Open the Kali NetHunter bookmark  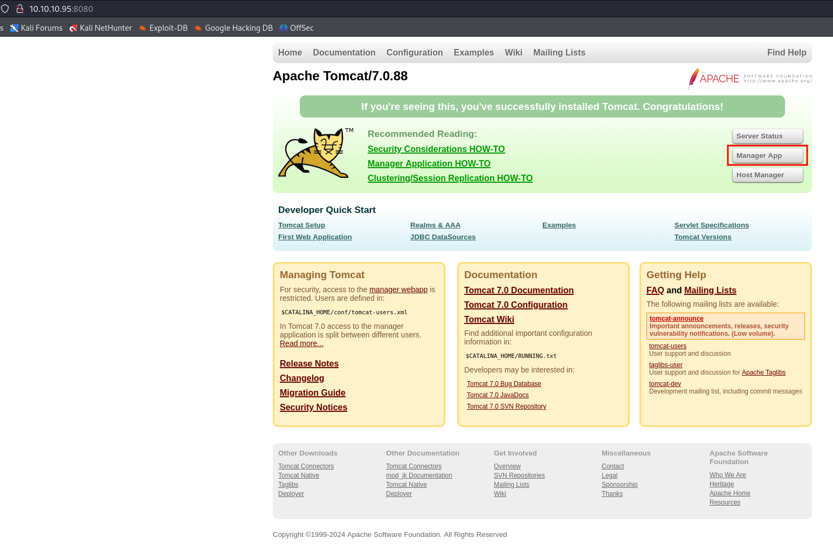101,28
